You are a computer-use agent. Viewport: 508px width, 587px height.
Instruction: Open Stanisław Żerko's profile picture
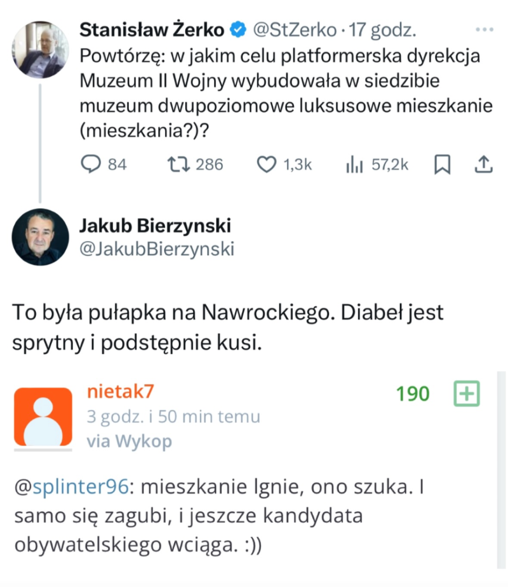[x=41, y=49]
